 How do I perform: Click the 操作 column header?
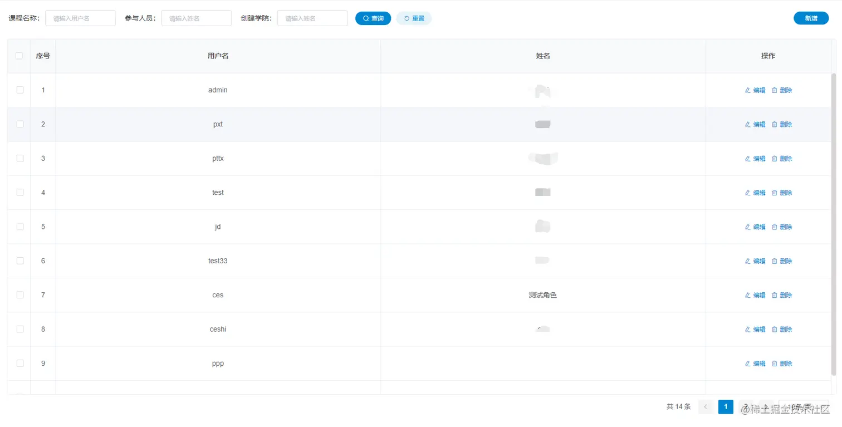[x=768, y=56]
